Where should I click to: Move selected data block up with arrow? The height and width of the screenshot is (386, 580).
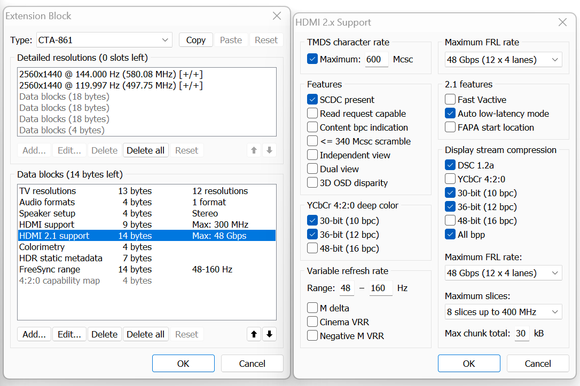254,334
